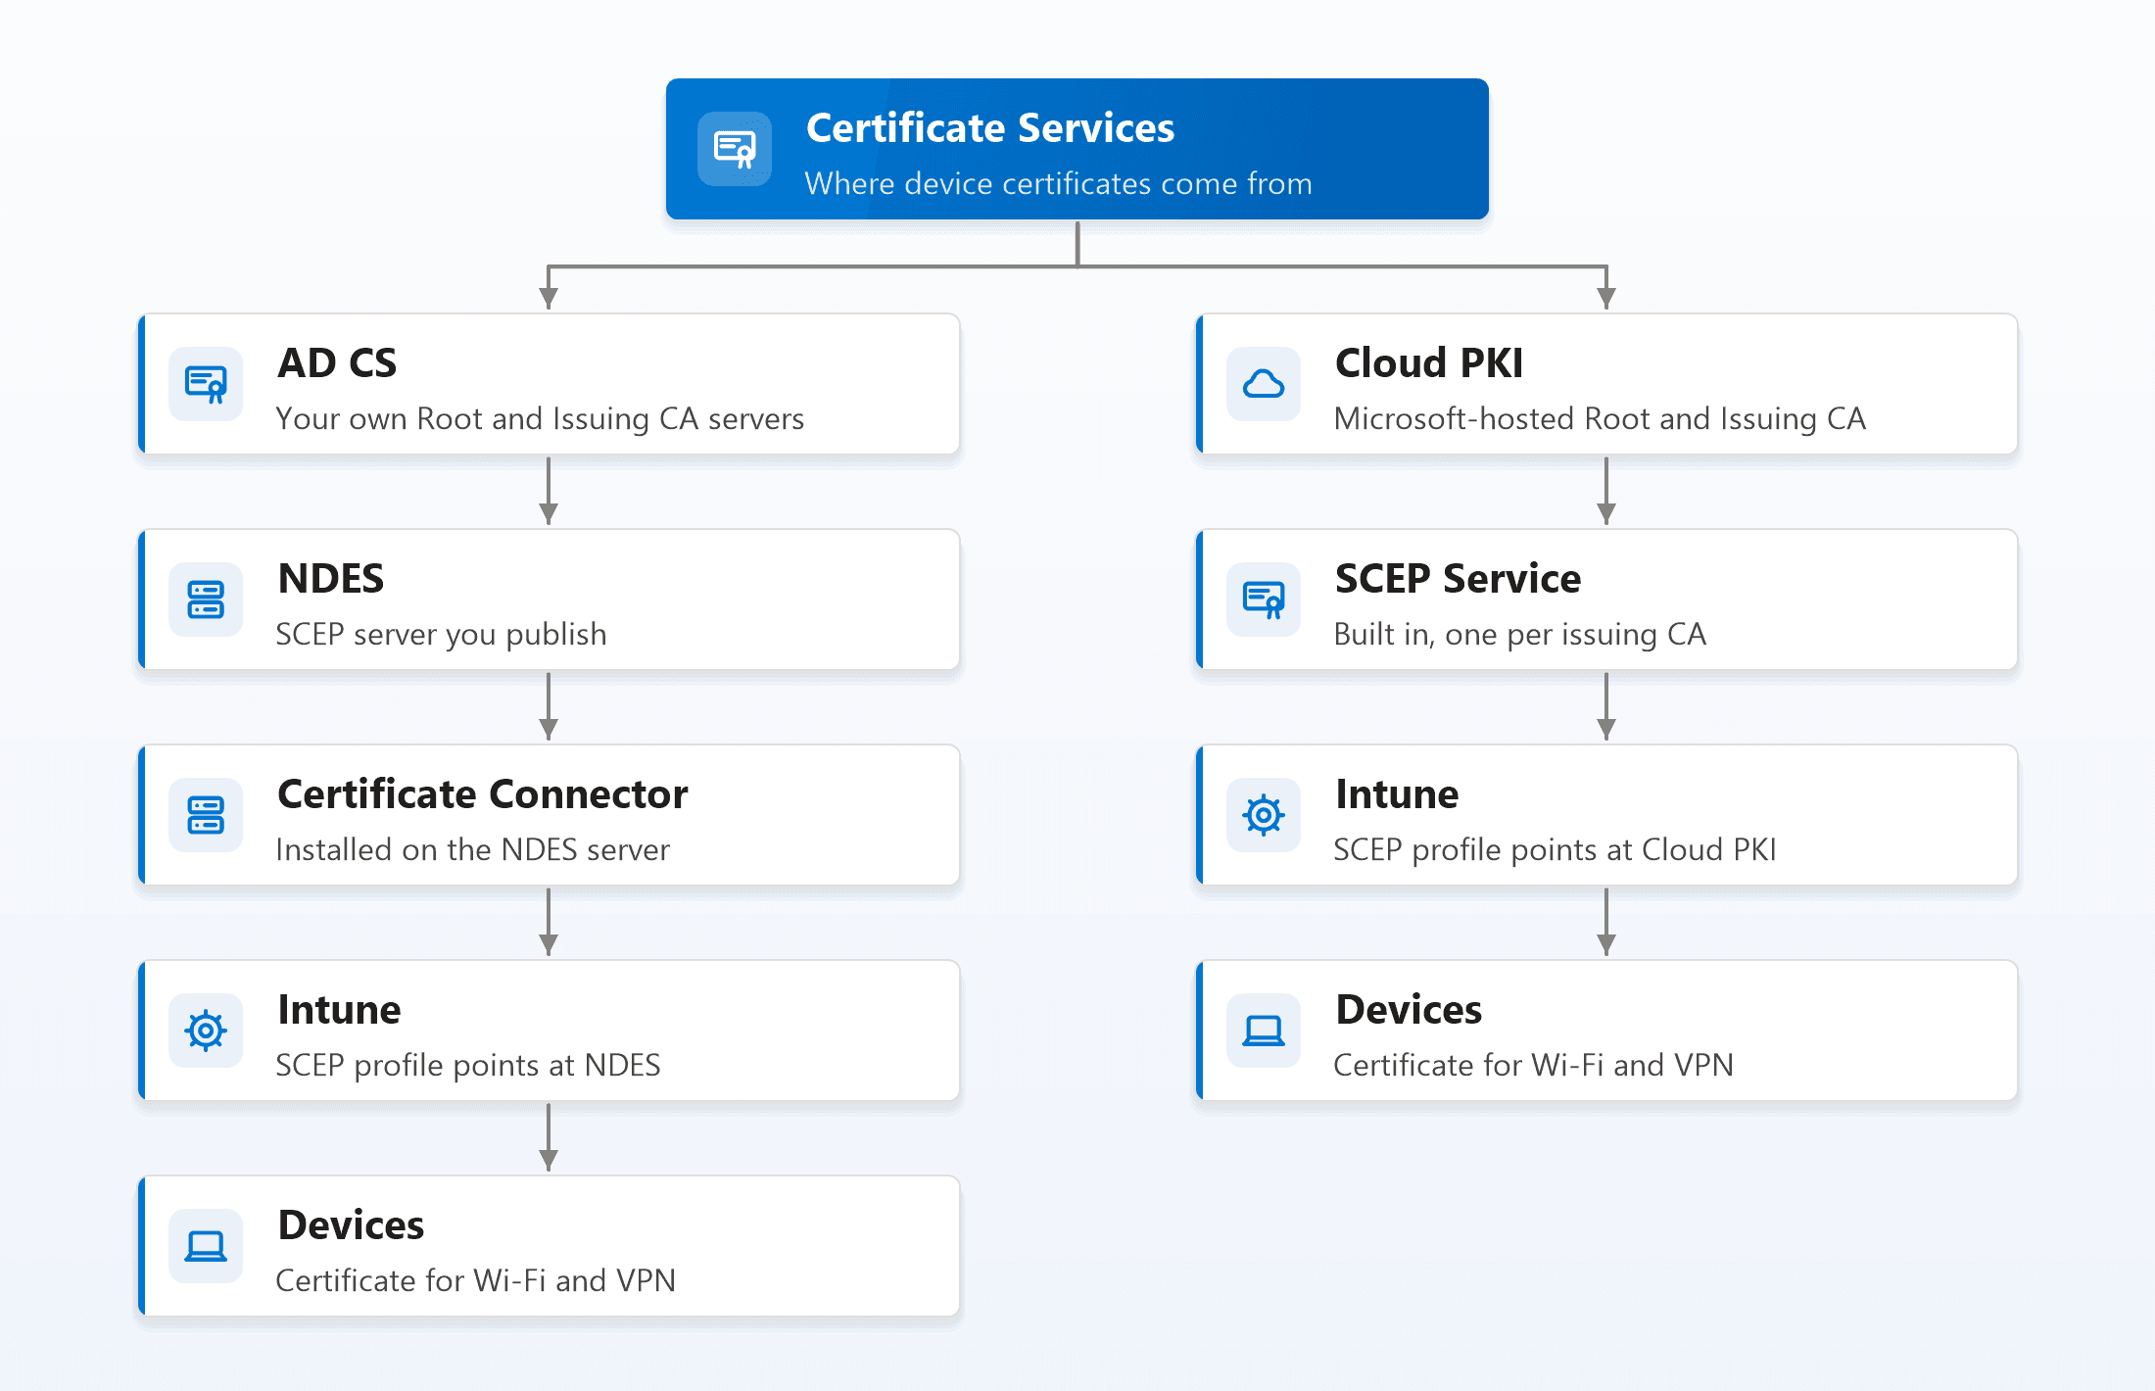Select the SCEP Service heading

(1458, 579)
